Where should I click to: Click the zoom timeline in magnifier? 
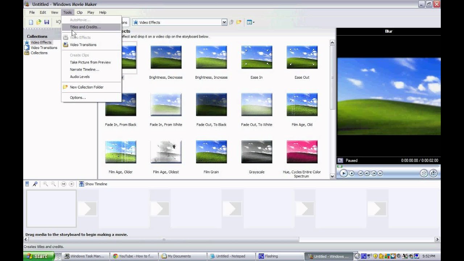(x=45, y=184)
